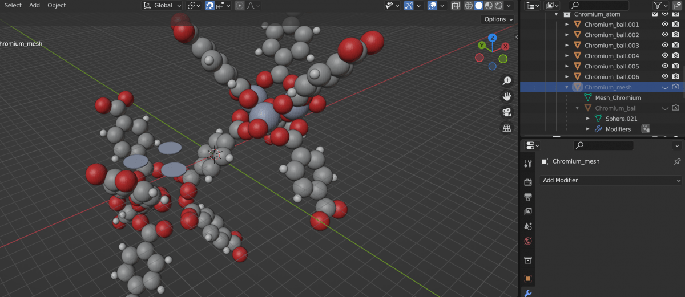Click the pan view hand icon
Viewport: 685px width, 297px height.
click(x=506, y=96)
